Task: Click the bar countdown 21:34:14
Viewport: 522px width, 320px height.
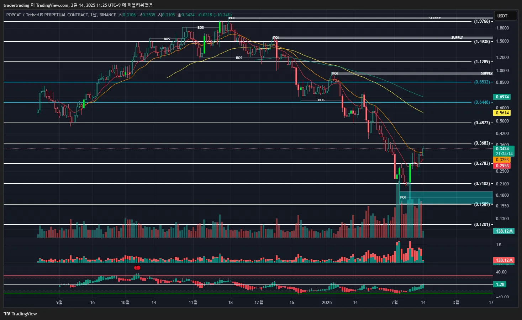Action: coord(503,154)
